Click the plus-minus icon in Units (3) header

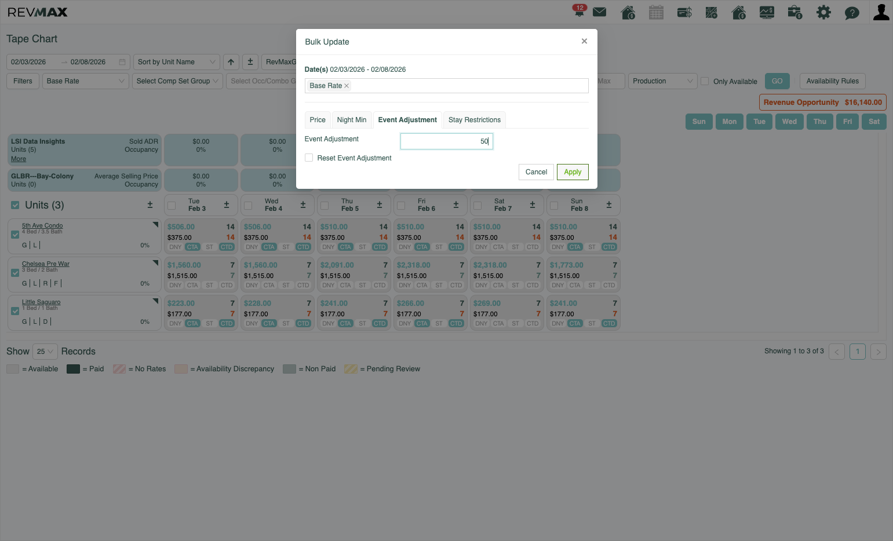[x=150, y=205]
